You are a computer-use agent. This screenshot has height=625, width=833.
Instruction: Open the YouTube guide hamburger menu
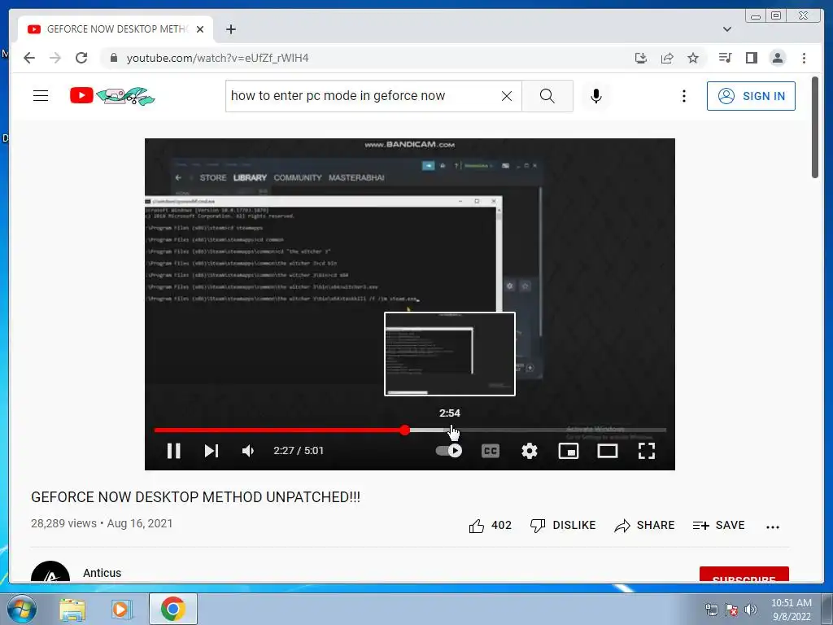pos(41,96)
